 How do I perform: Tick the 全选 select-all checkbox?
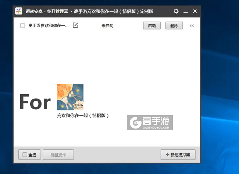click(25, 155)
